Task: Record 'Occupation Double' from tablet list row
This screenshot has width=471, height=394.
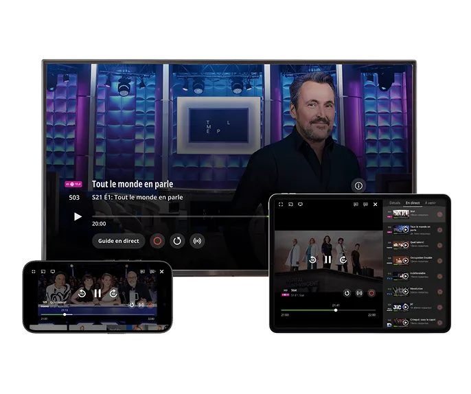Action: tap(439, 261)
